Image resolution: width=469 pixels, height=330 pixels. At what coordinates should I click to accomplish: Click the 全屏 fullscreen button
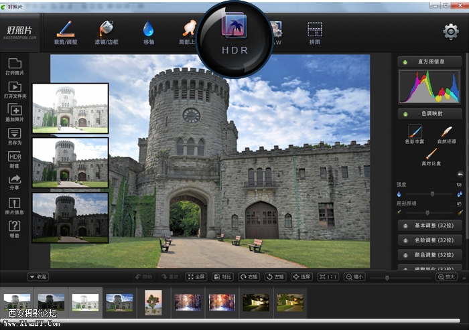[x=196, y=276]
